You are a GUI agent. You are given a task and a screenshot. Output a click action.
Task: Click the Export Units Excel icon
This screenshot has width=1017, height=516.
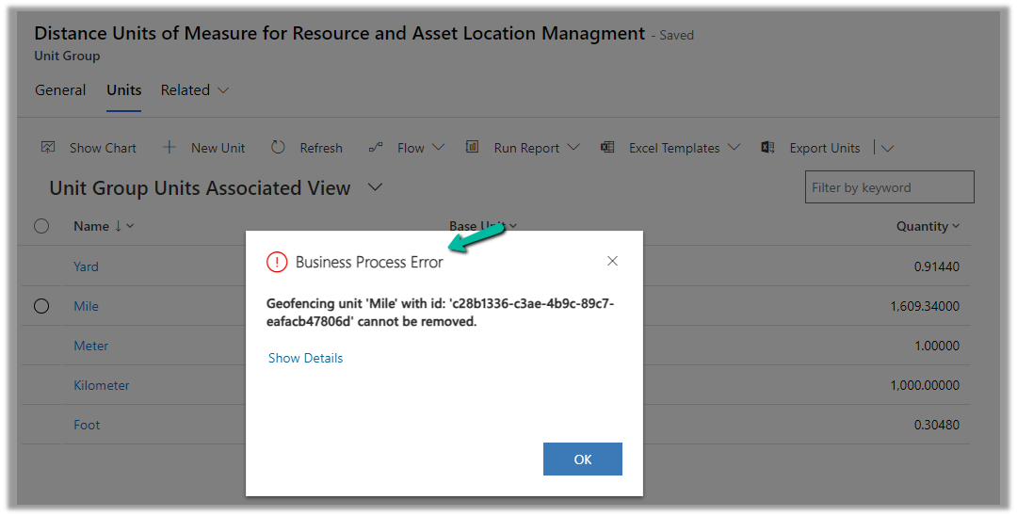767,148
